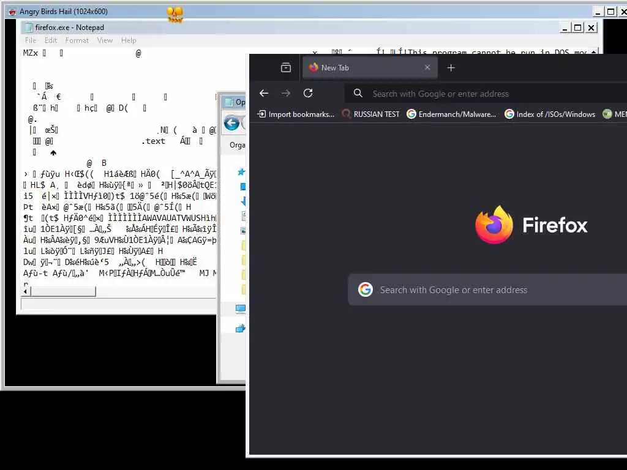Click the '.text' section name in Notepad
This screenshot has height=470, width=627.
tap(153, 141)
